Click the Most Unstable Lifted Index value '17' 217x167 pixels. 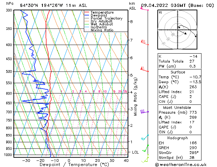click(x=192, y=122)
